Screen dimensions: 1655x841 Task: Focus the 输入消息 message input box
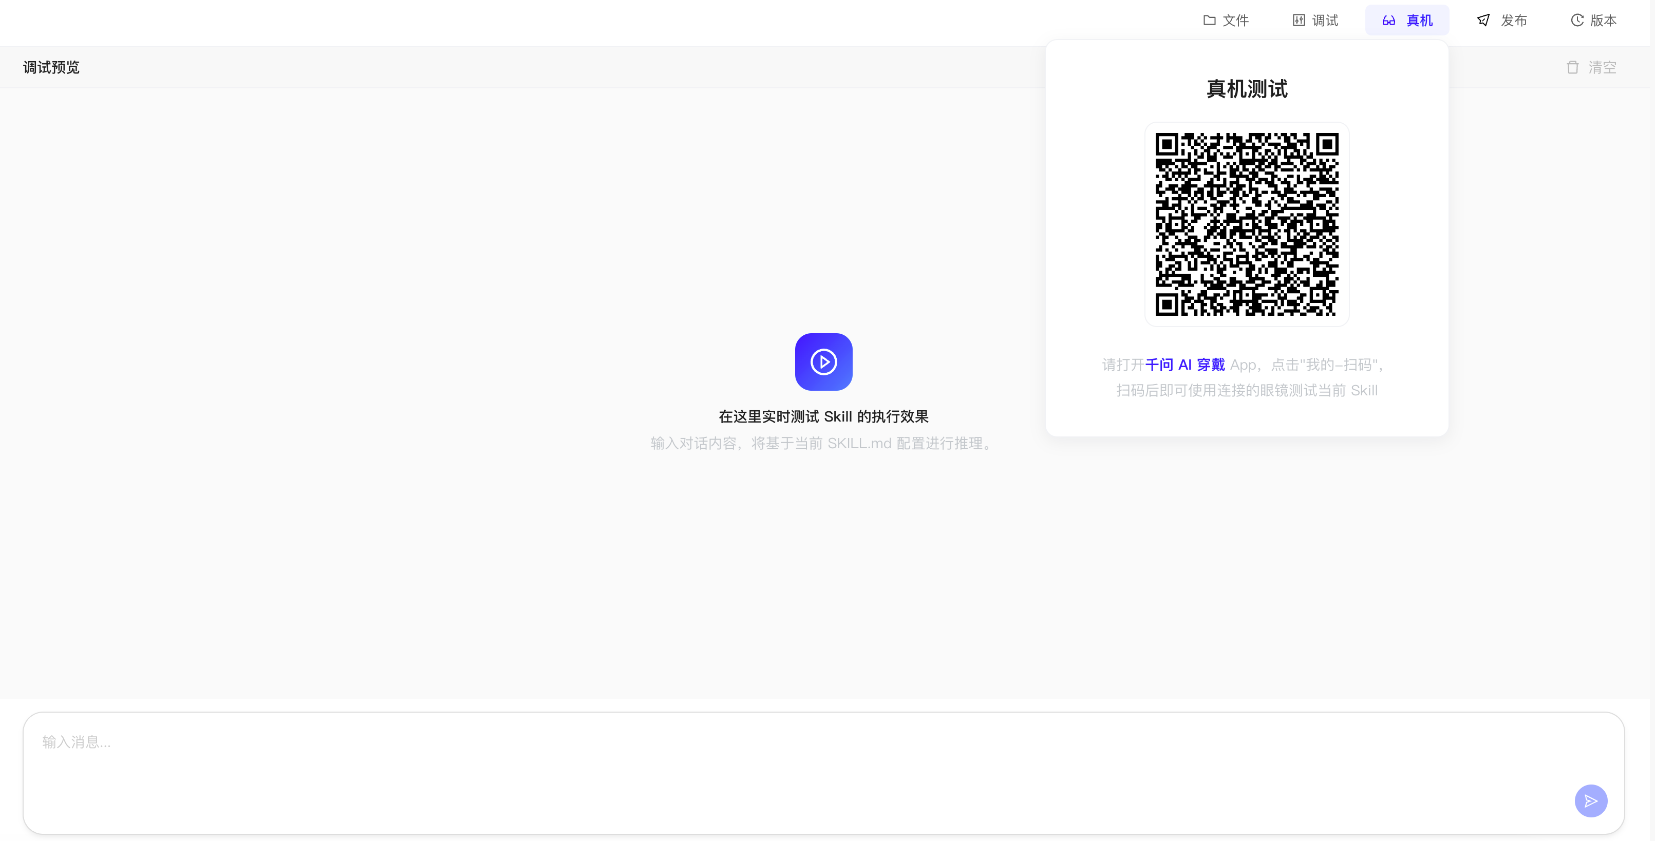pyautogui.click(x=823, y=773)
